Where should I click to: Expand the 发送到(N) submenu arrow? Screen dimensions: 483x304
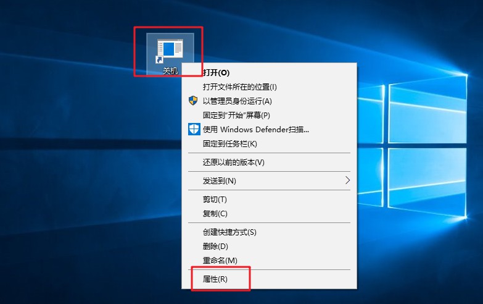pos(347,180)
